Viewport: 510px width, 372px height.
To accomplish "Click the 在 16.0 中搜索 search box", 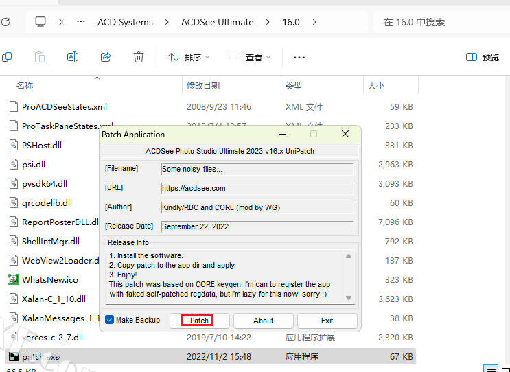I will click(441, 22).
